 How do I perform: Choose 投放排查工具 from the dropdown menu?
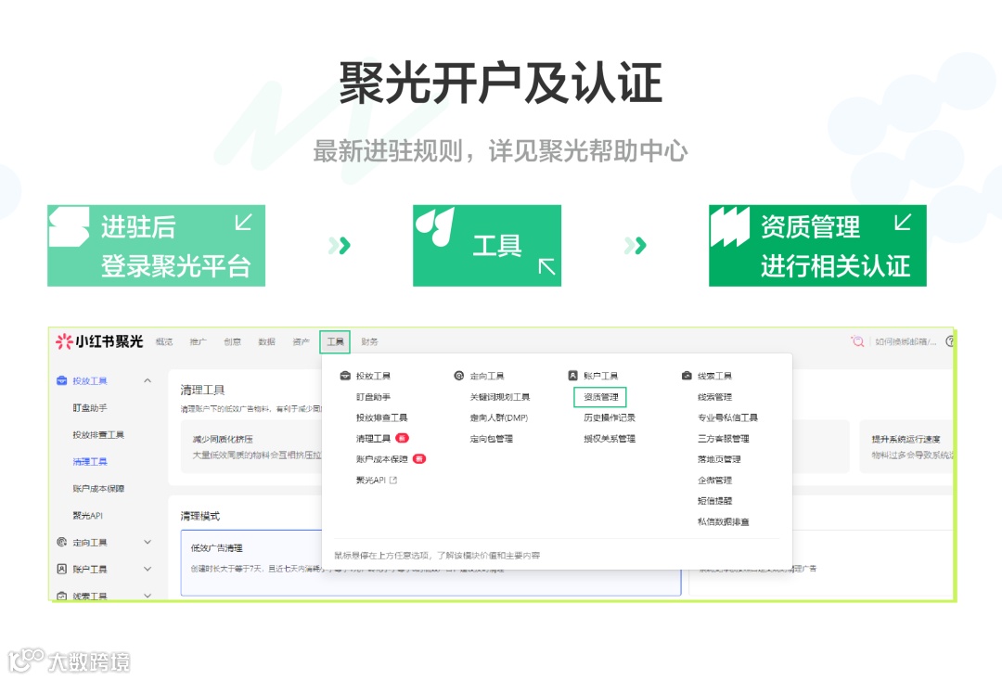[x=381, y=417]
